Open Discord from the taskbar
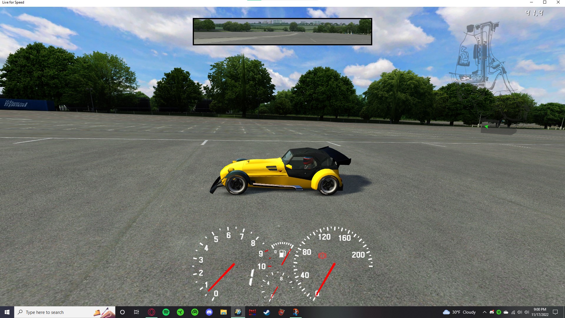 pyautogui.click(x=209, y=312)
